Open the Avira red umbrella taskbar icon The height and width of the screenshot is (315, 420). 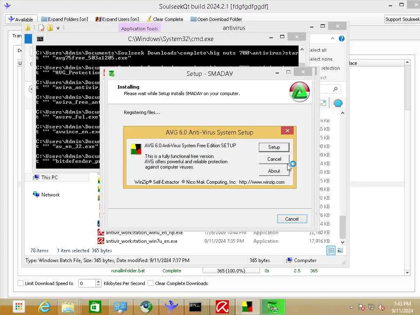(x=222, y=307)
